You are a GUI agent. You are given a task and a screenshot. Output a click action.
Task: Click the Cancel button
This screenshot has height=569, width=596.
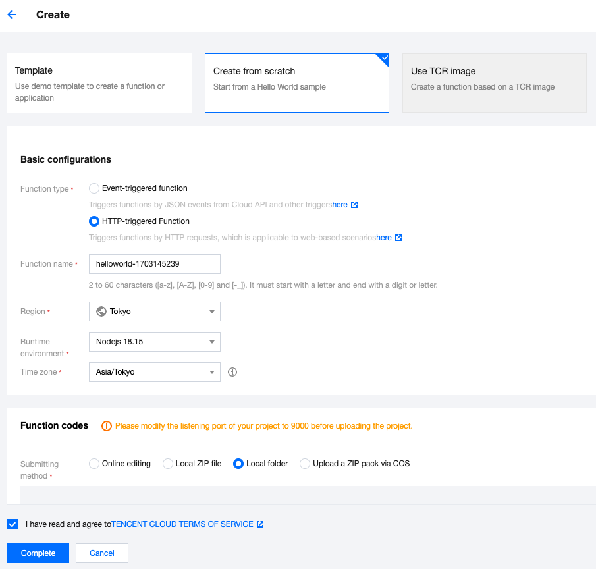[x=102, y=553]
